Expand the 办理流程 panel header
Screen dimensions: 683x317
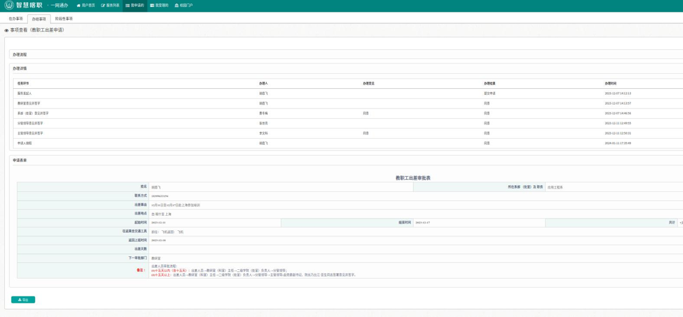pos(20,55)
